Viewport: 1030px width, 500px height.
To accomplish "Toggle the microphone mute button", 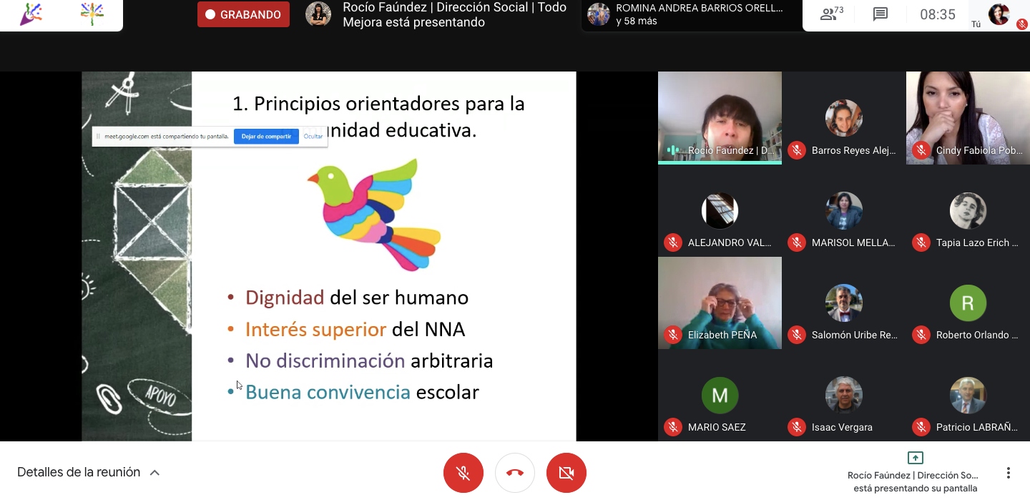I will pyautogui.click(x=463, y=473).
